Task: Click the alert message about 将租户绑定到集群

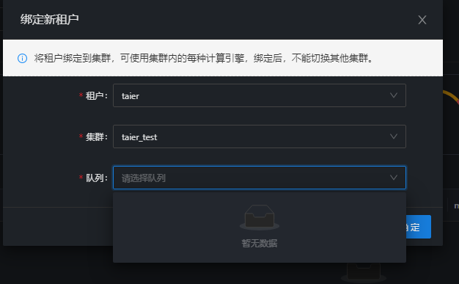Action: 204,58
